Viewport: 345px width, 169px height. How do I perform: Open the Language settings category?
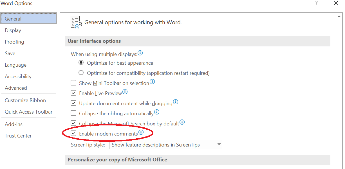tap(28, 65)
